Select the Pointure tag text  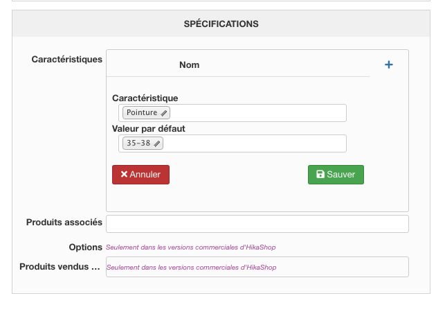click(x=141, y=113)
